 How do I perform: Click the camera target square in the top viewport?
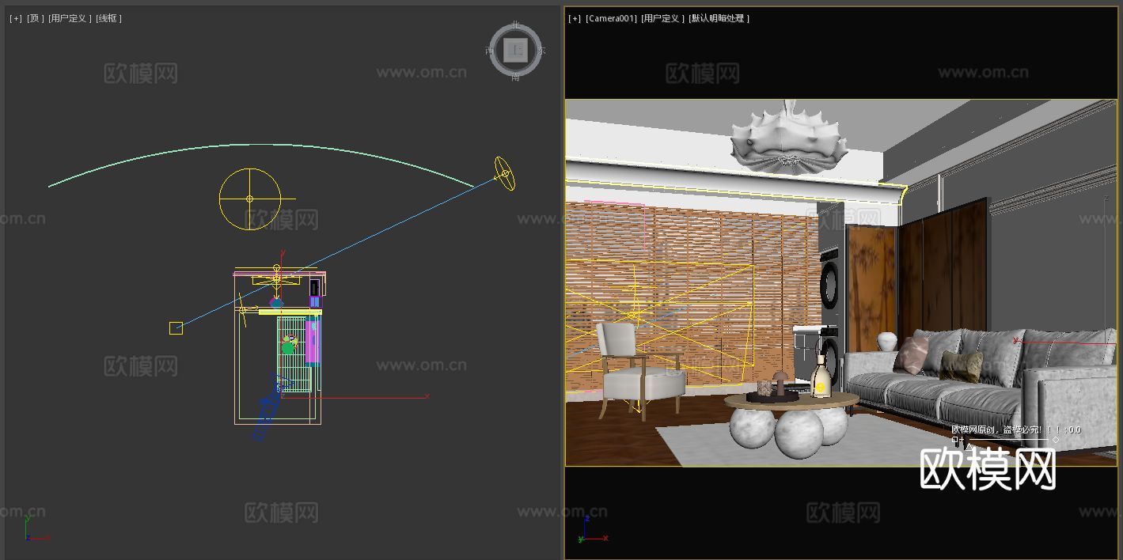click(176, 327)
